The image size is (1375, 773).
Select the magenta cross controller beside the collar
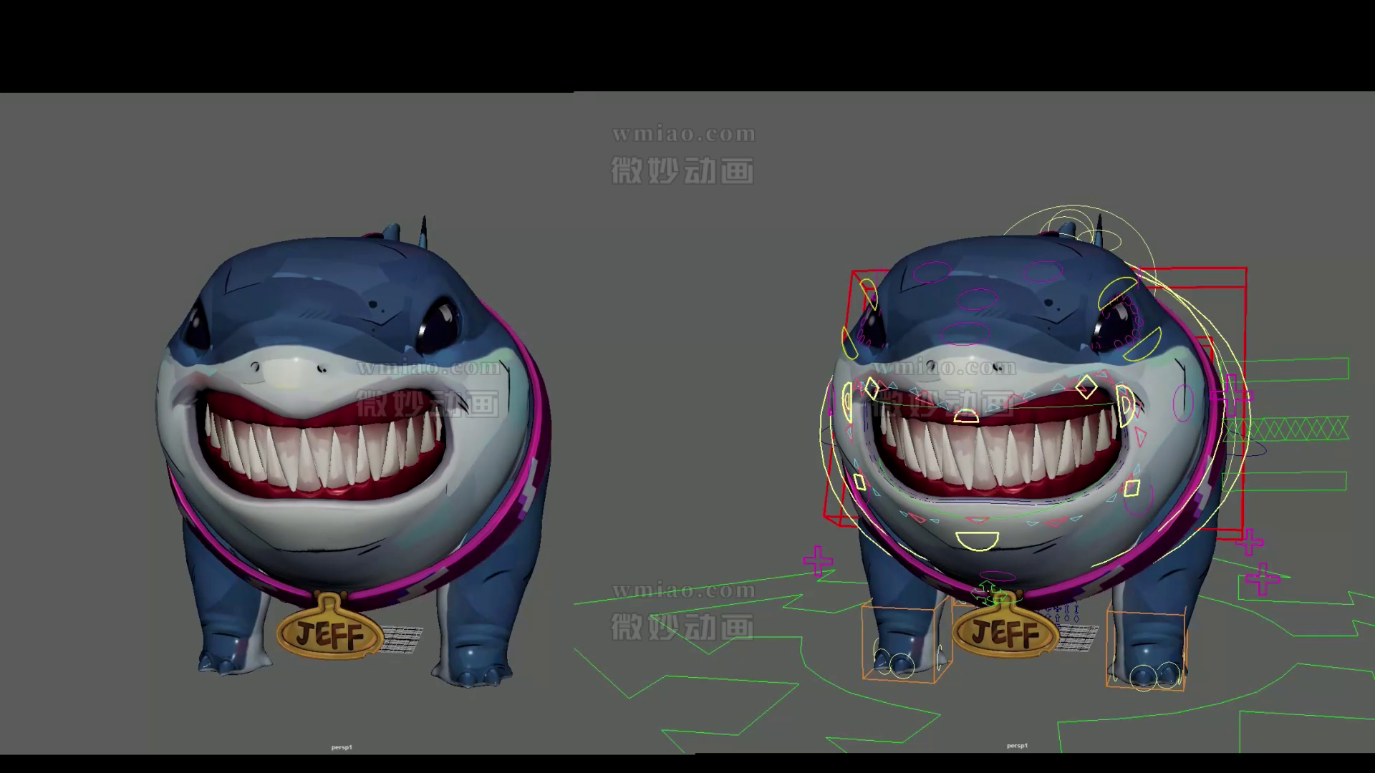coord(1232,394)
